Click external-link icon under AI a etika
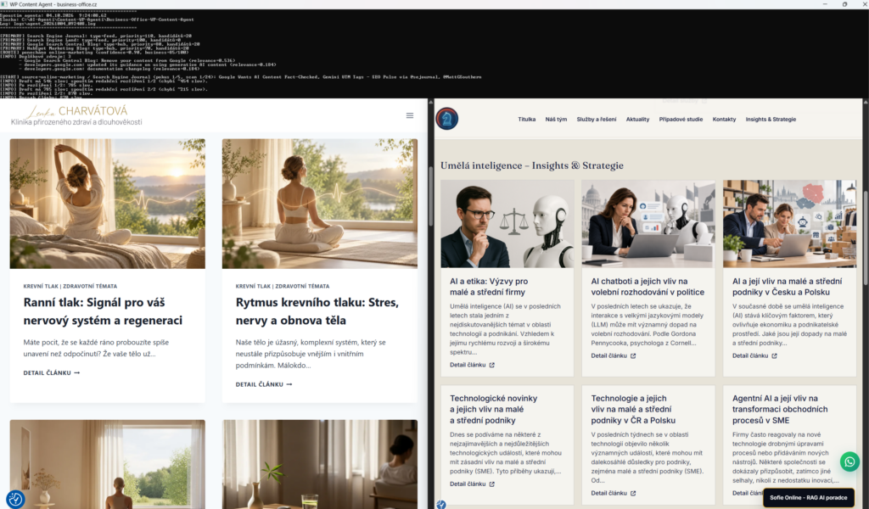Screen dimensions: 869x509 (x=491, y=365)
